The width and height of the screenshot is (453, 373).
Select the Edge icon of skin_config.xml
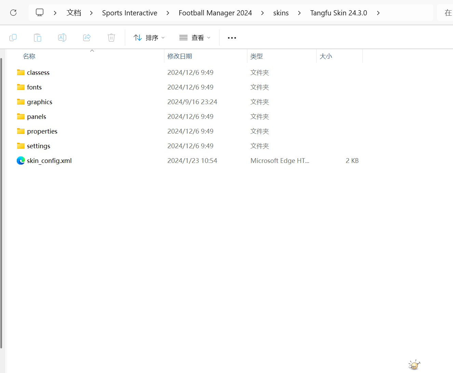coord(21,161)
